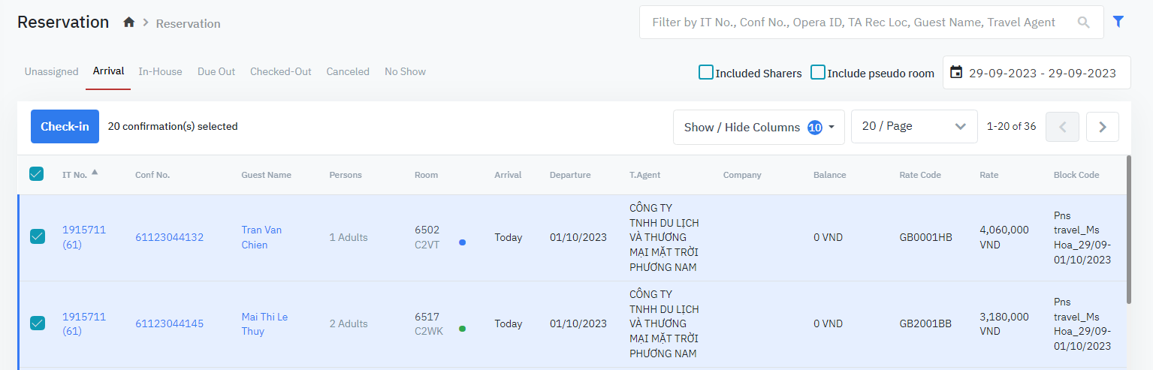Click the home icon in breadcrumb
Image resolution: width=1153 pixels, height=370 pixels.
pos(129,23)
